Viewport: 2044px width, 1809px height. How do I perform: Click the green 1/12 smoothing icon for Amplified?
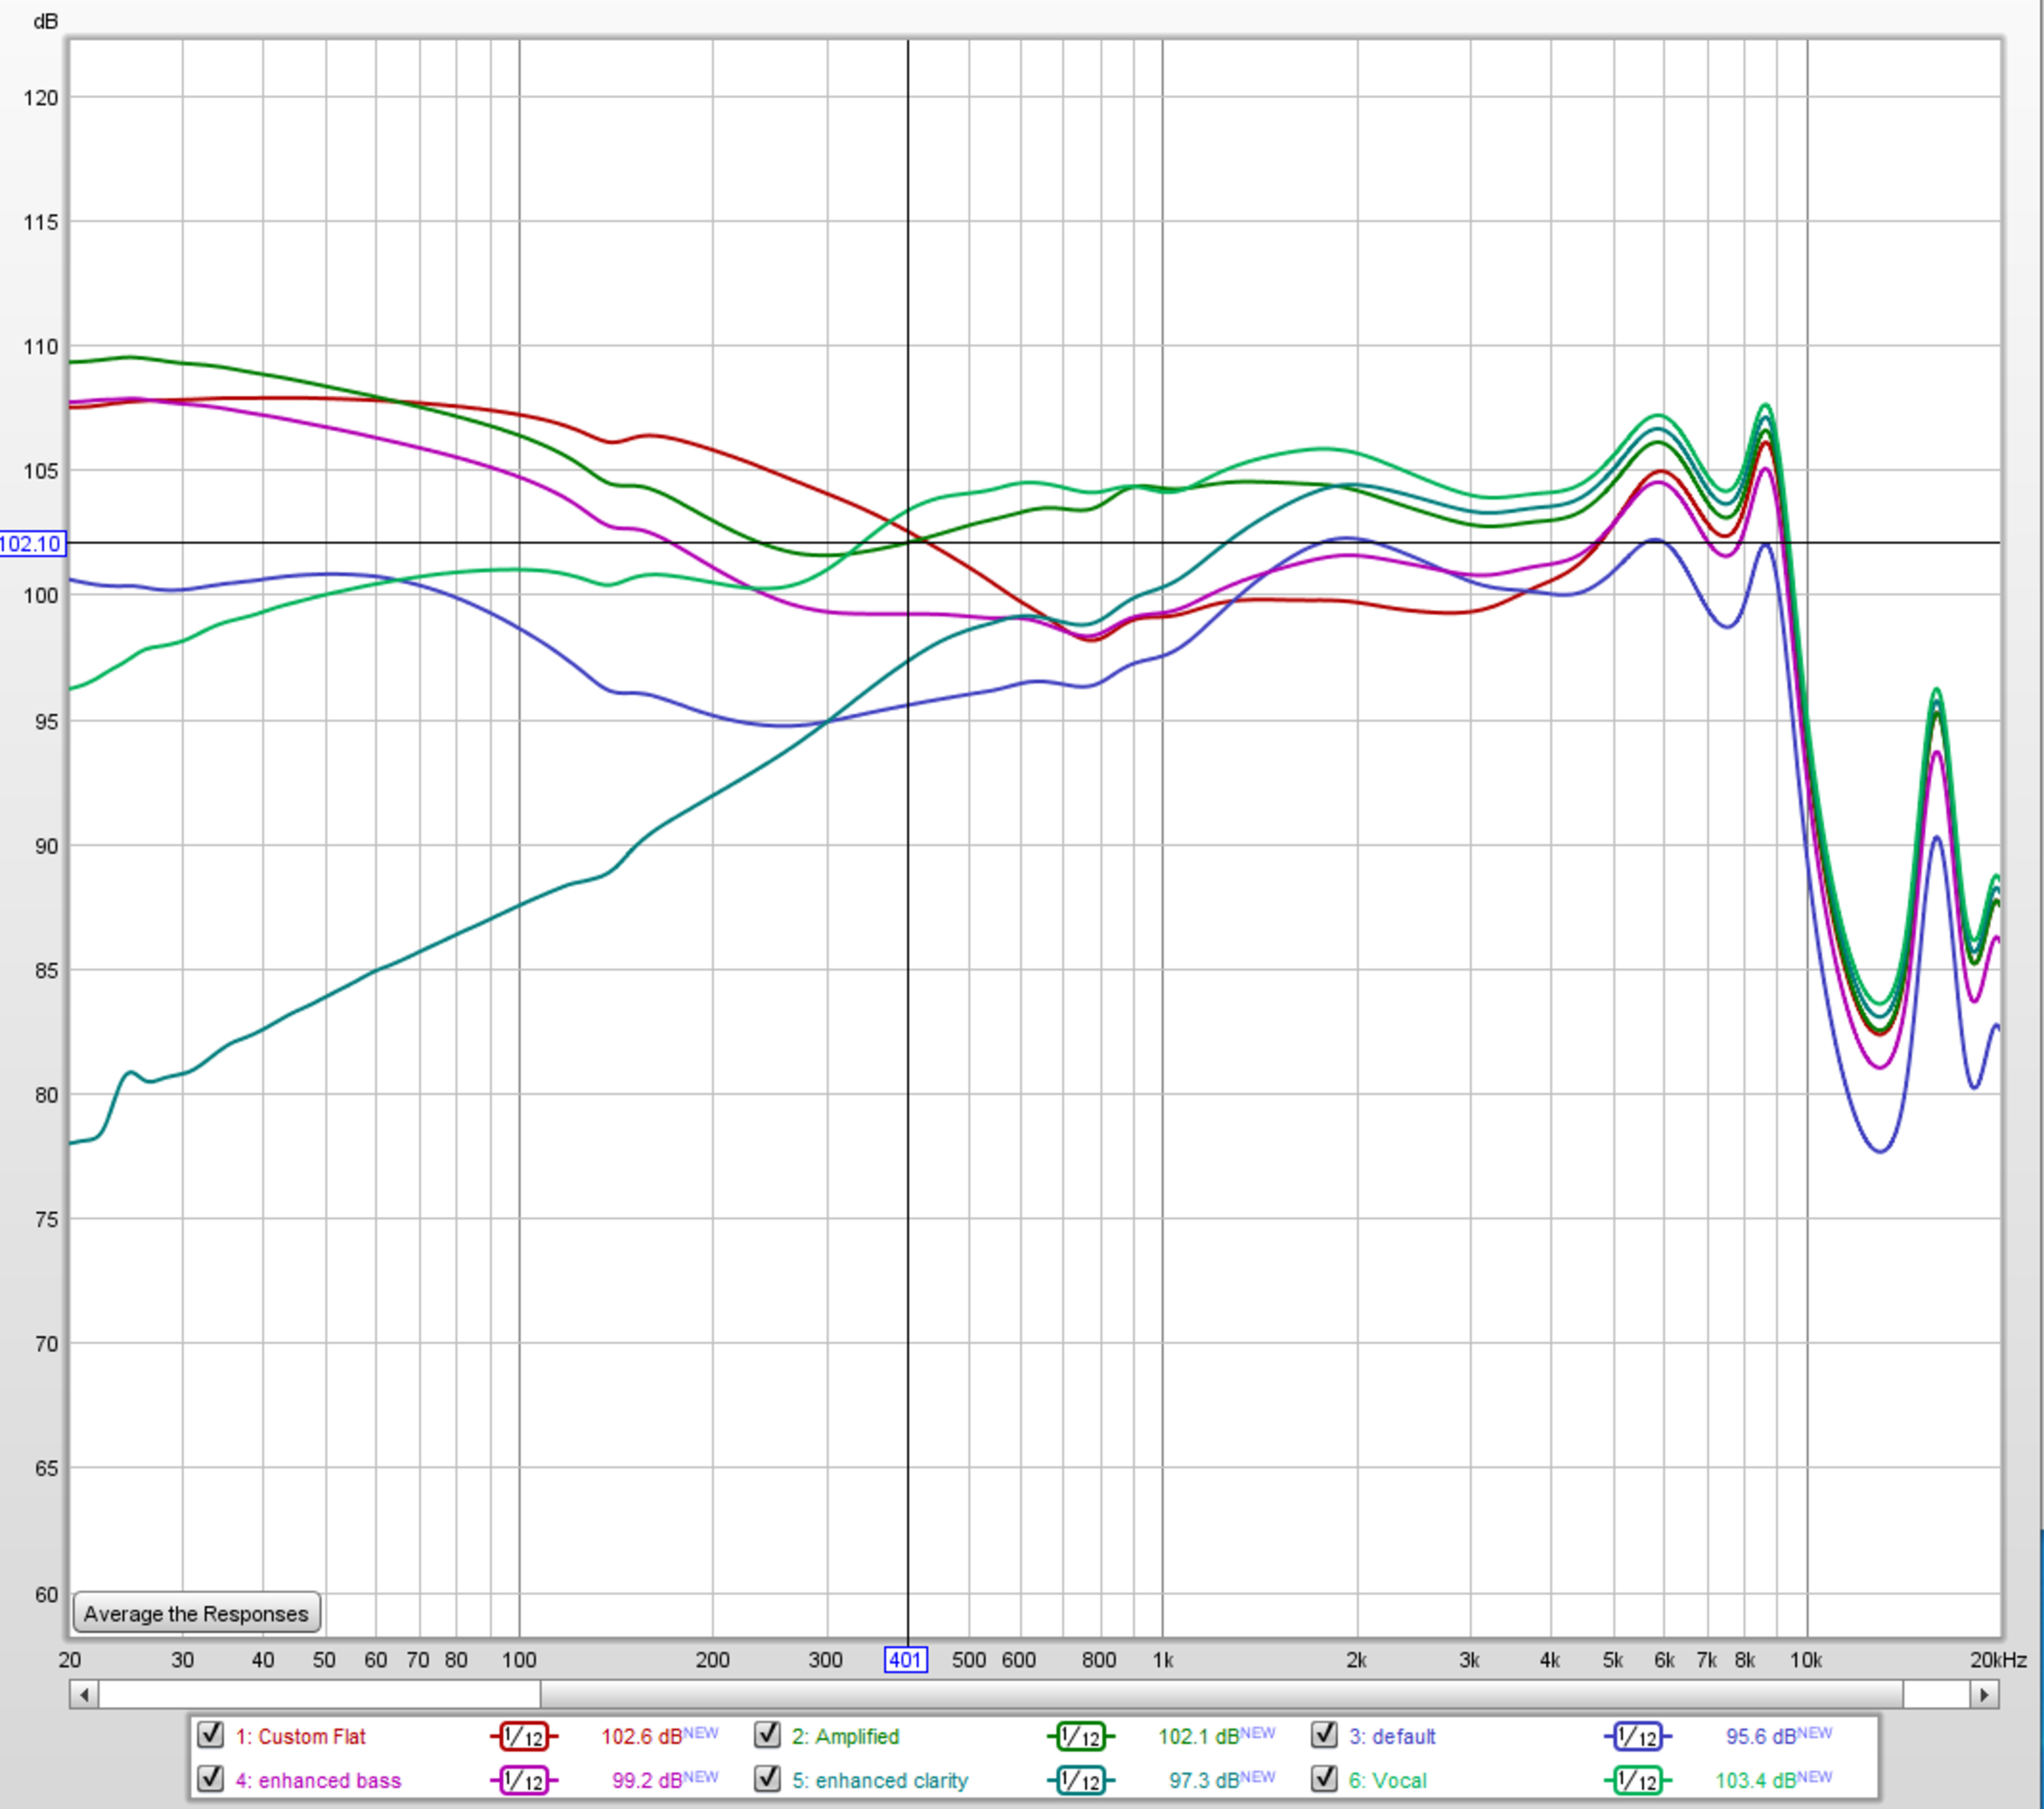click(x=1080, y=1737)
